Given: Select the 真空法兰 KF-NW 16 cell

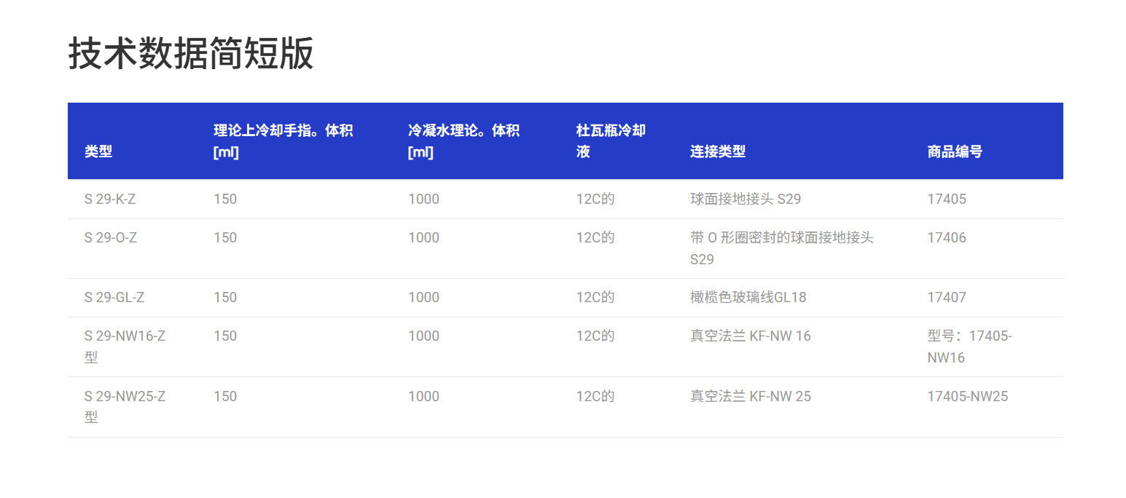Looking at the screenshot, I should click(751, 336).
